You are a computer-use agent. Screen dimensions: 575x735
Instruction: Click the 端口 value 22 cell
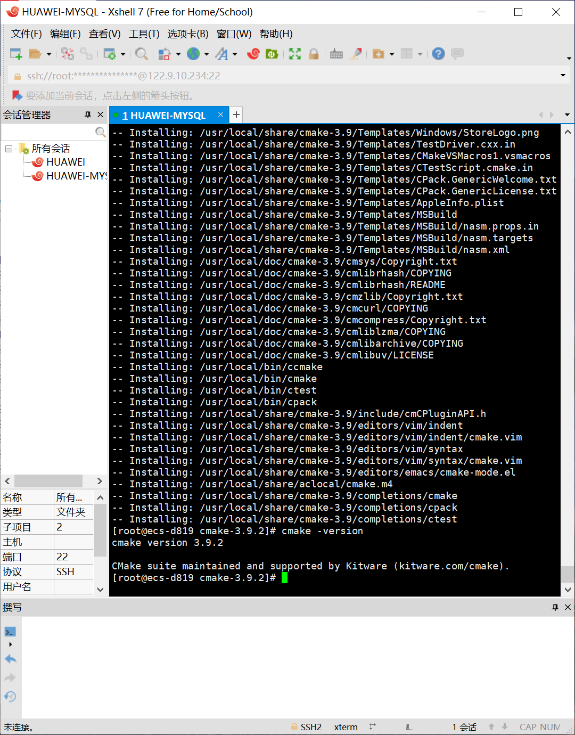[73, 557]
